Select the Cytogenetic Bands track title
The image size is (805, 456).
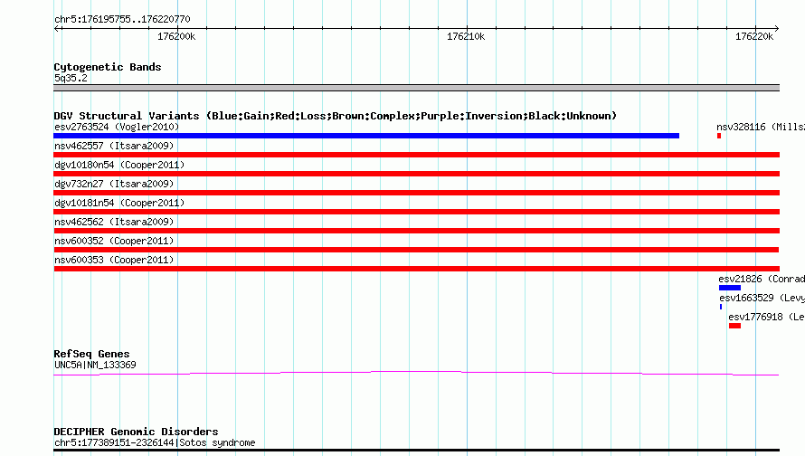108,67
